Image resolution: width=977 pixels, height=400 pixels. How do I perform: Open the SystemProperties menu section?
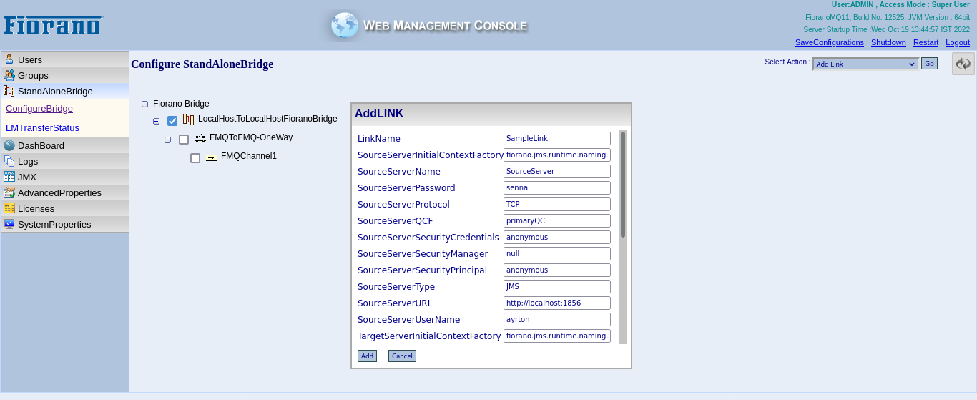click(65, 224)
